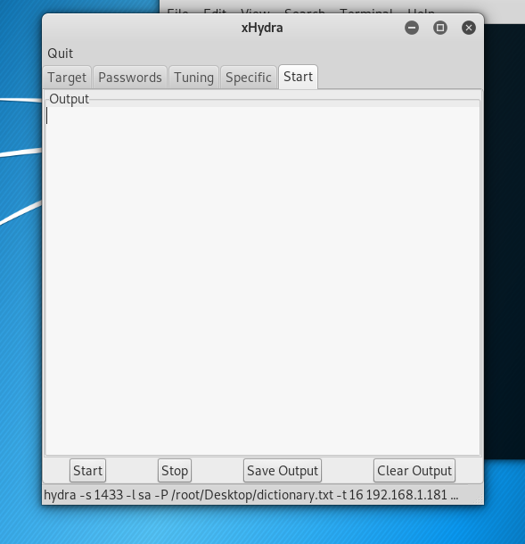Maximize the xHydra window
This screenshot has height=544, width=525.
point(440,28)
